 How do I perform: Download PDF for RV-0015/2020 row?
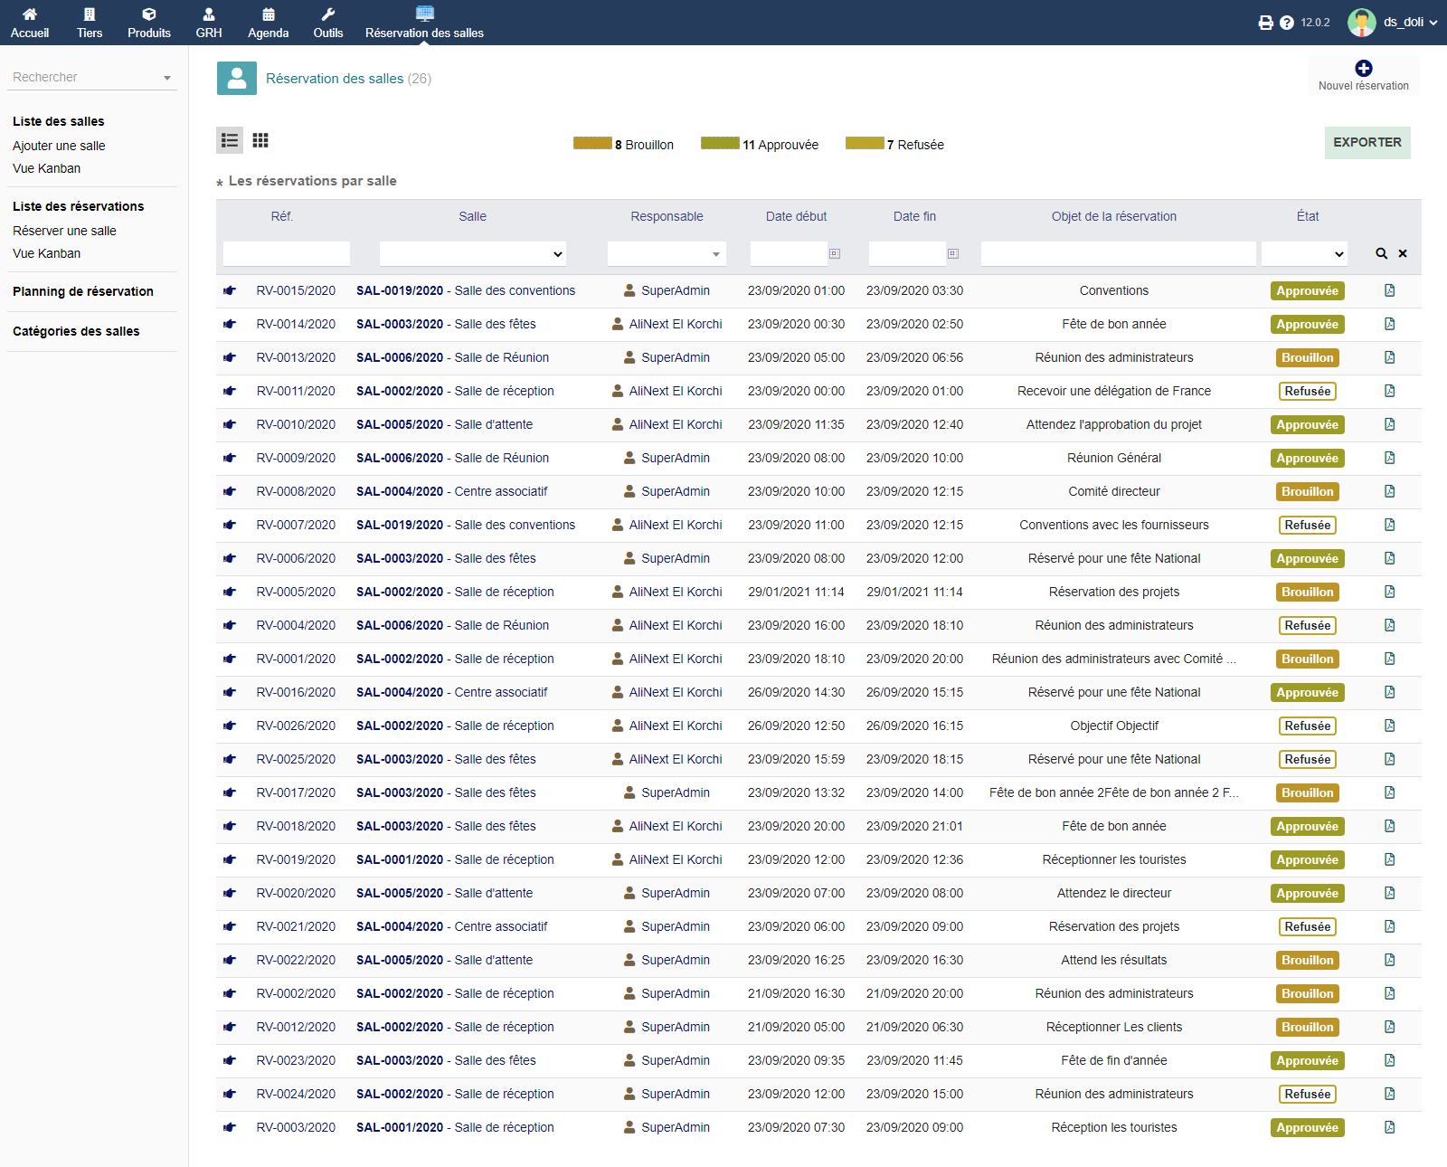click(1389, 290)
